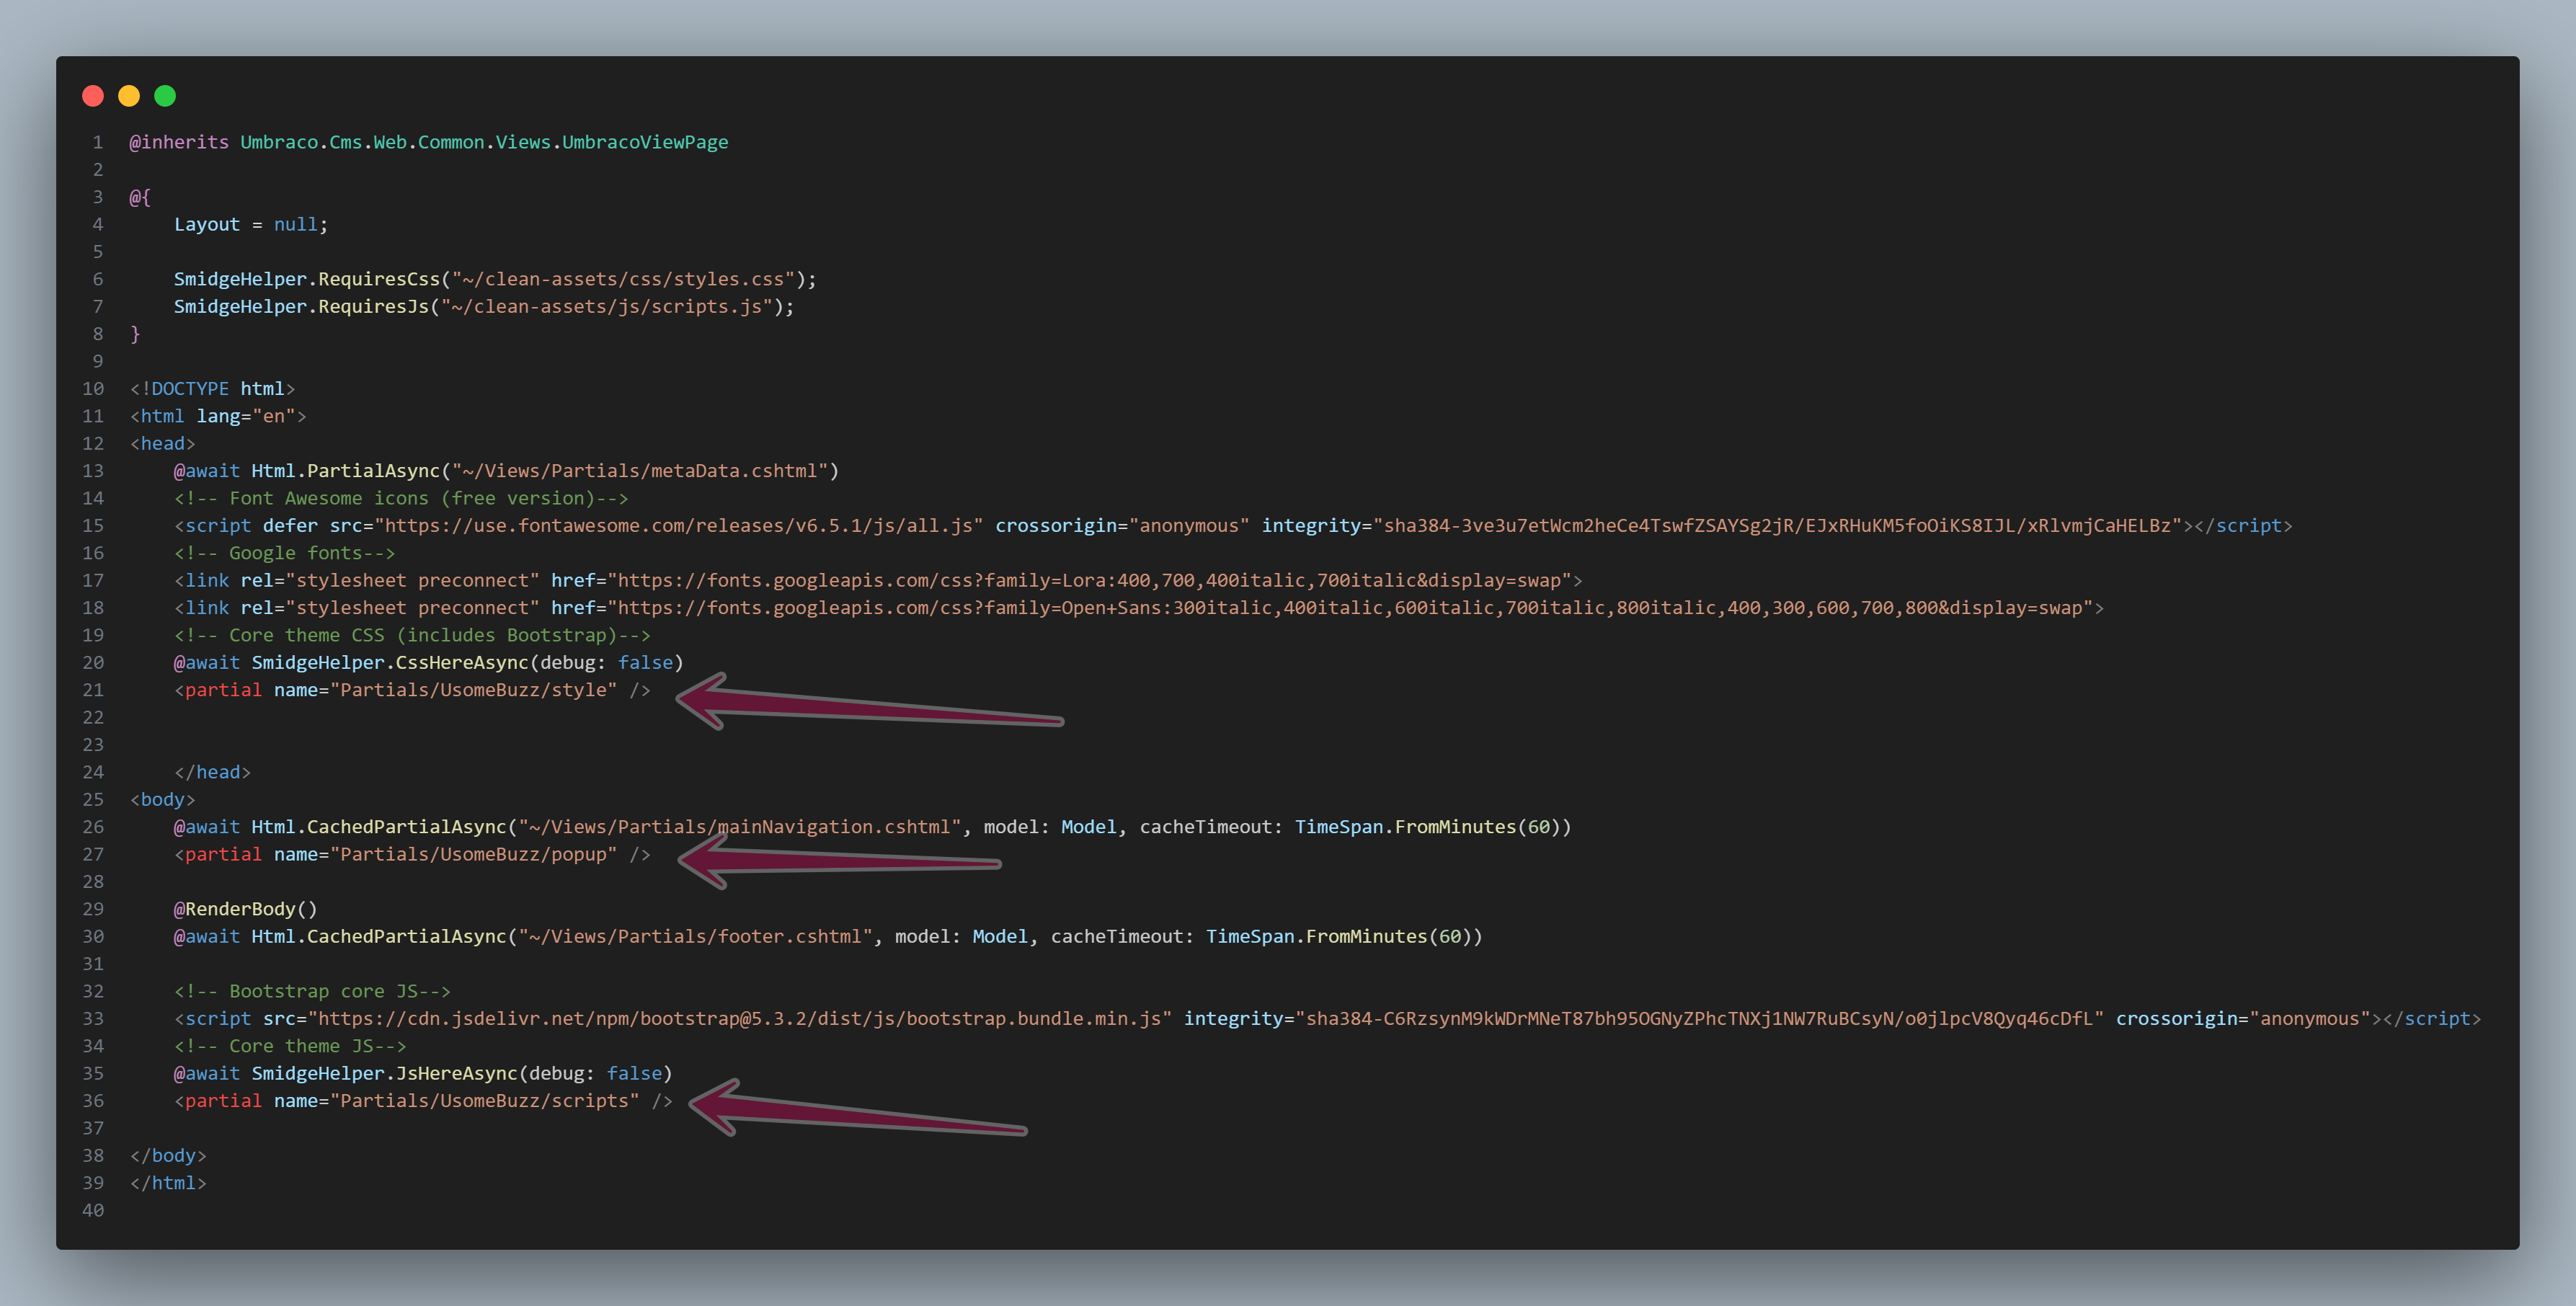
Task: Click the UmbracoViewPage class name
Action: click(644, 143)
